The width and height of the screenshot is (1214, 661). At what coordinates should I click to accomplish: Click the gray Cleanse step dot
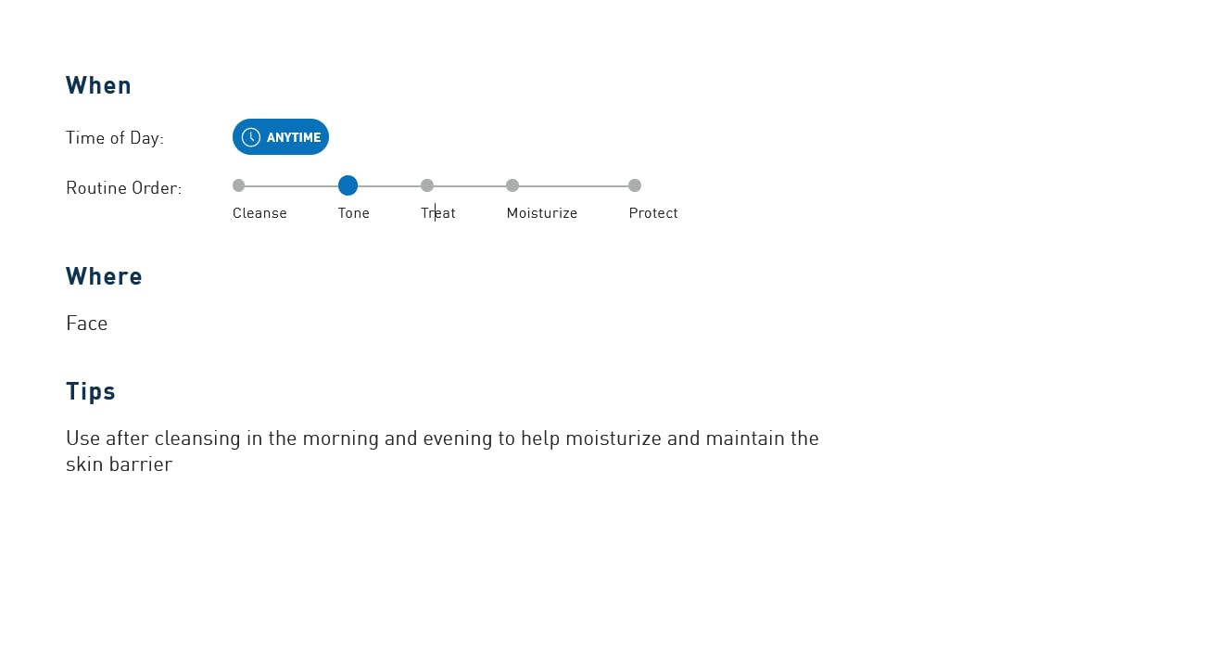click(x=238, y=185)
